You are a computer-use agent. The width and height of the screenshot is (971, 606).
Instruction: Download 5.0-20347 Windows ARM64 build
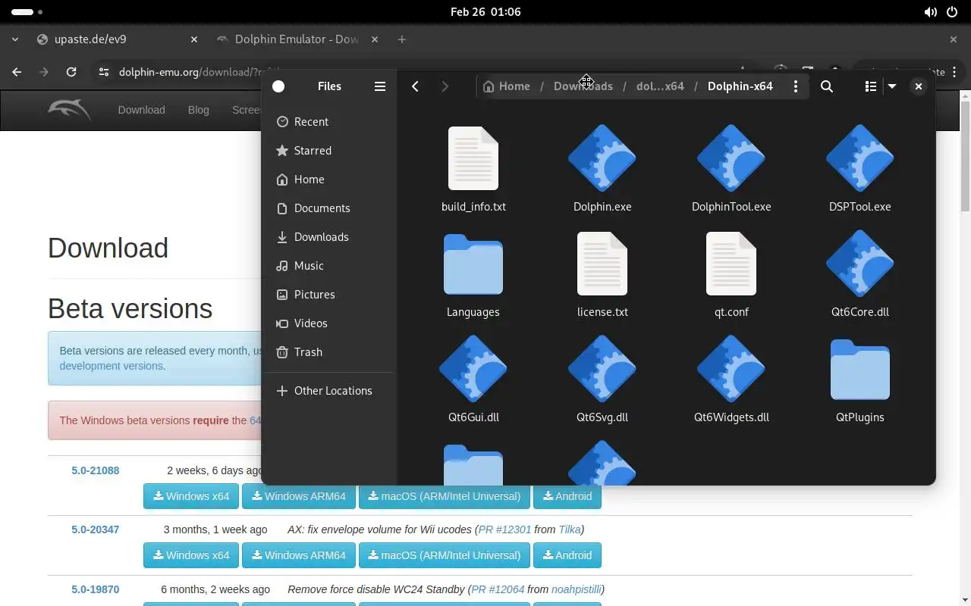(x=299, y=555)
